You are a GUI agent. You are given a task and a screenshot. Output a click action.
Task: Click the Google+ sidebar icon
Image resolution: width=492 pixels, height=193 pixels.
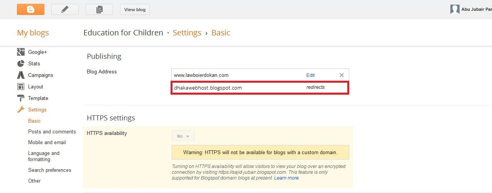(x=21, y=52)
